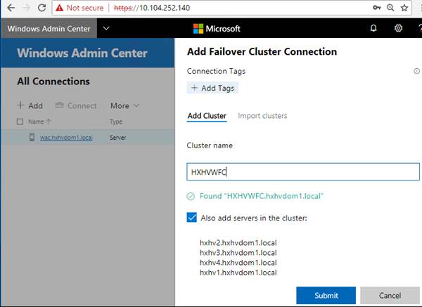
Task: Click Windows Admin Center top-left title
Action: click(49, 29)
